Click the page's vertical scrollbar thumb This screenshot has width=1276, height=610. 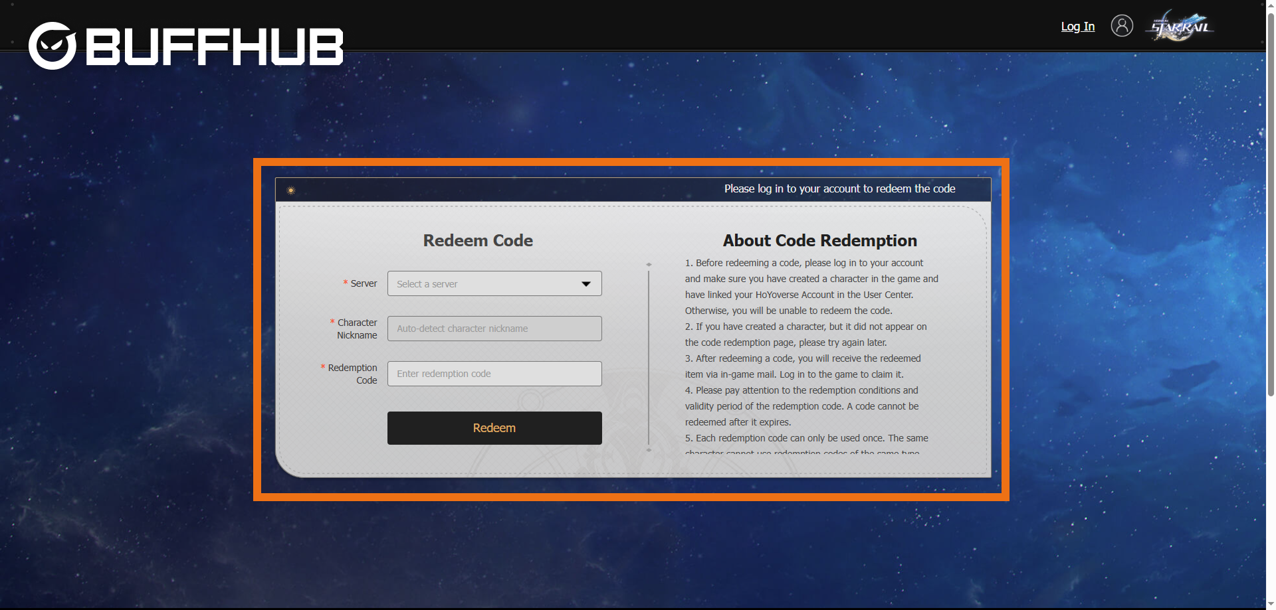pyautogui.click(x=1271, y=199)
